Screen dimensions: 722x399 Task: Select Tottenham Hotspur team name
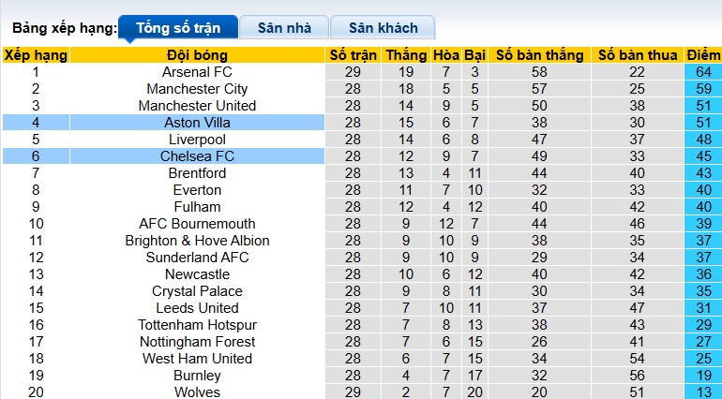pos(197,325)
